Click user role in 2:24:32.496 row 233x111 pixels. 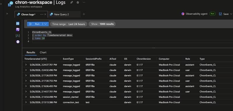(x=188, y=70)
